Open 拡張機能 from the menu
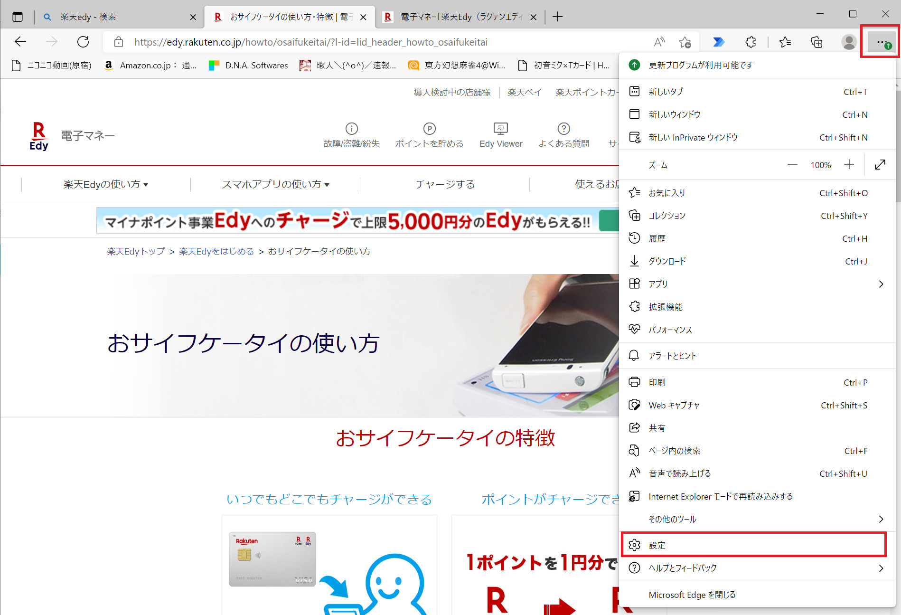Viewport: 901px width, 615px height. tap(758, 307)
